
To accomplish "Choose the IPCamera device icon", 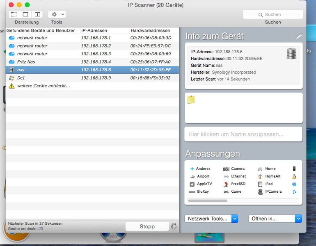I will 260,191.
